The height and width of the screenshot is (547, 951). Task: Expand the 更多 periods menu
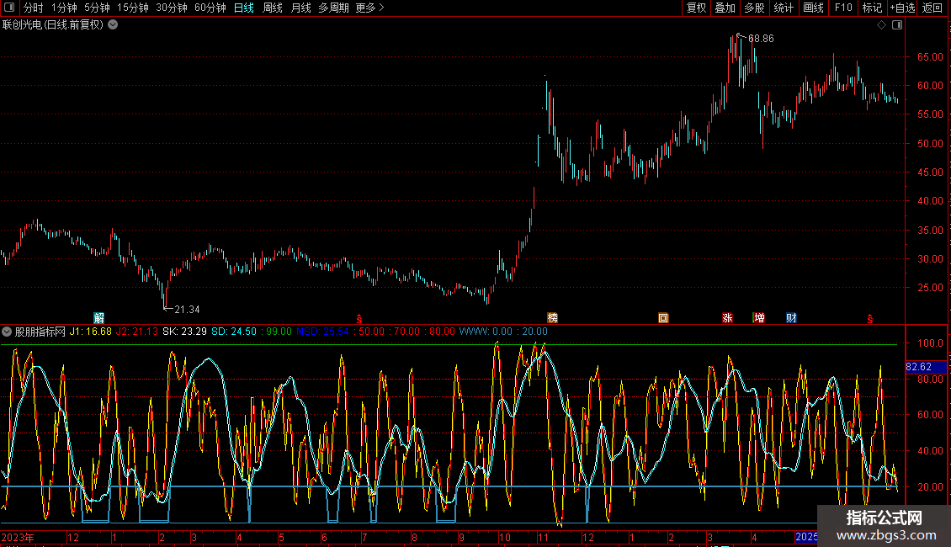pyautogui.click(x=369, y=8)
